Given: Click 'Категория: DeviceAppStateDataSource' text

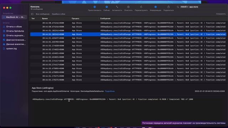Looking at the screenshot, I should pos(87,91).
